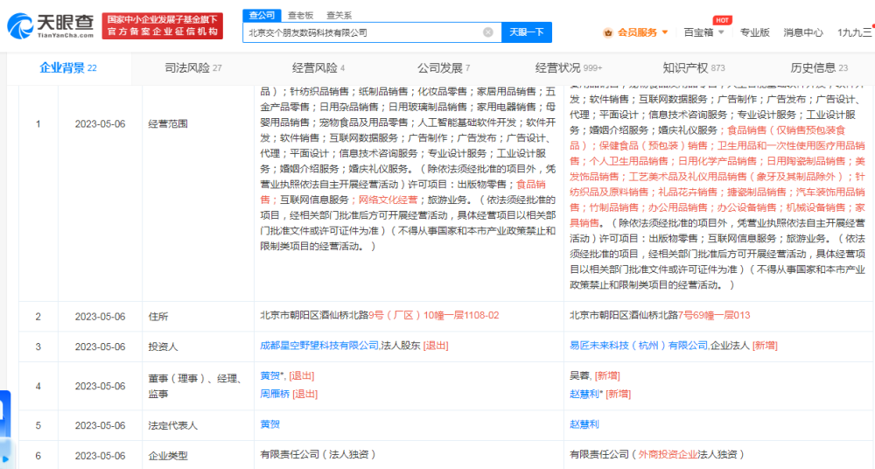Clear search field with X icon
Viewport: 875px width, 469px height.
pyautogui.click(x=487, y=32)
